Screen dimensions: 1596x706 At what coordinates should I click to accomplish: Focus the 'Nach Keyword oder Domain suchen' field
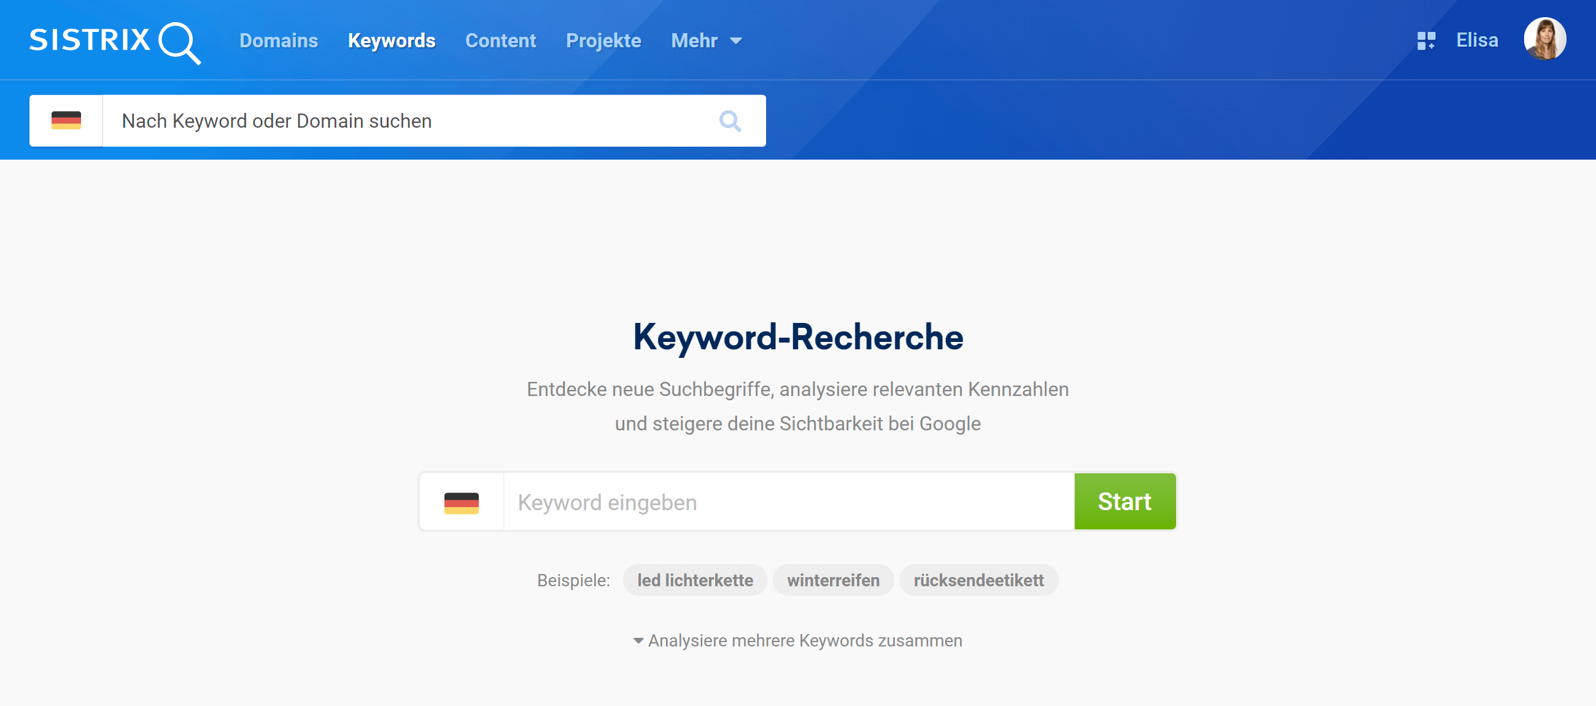pyautogui.click(x=409, y=121)
